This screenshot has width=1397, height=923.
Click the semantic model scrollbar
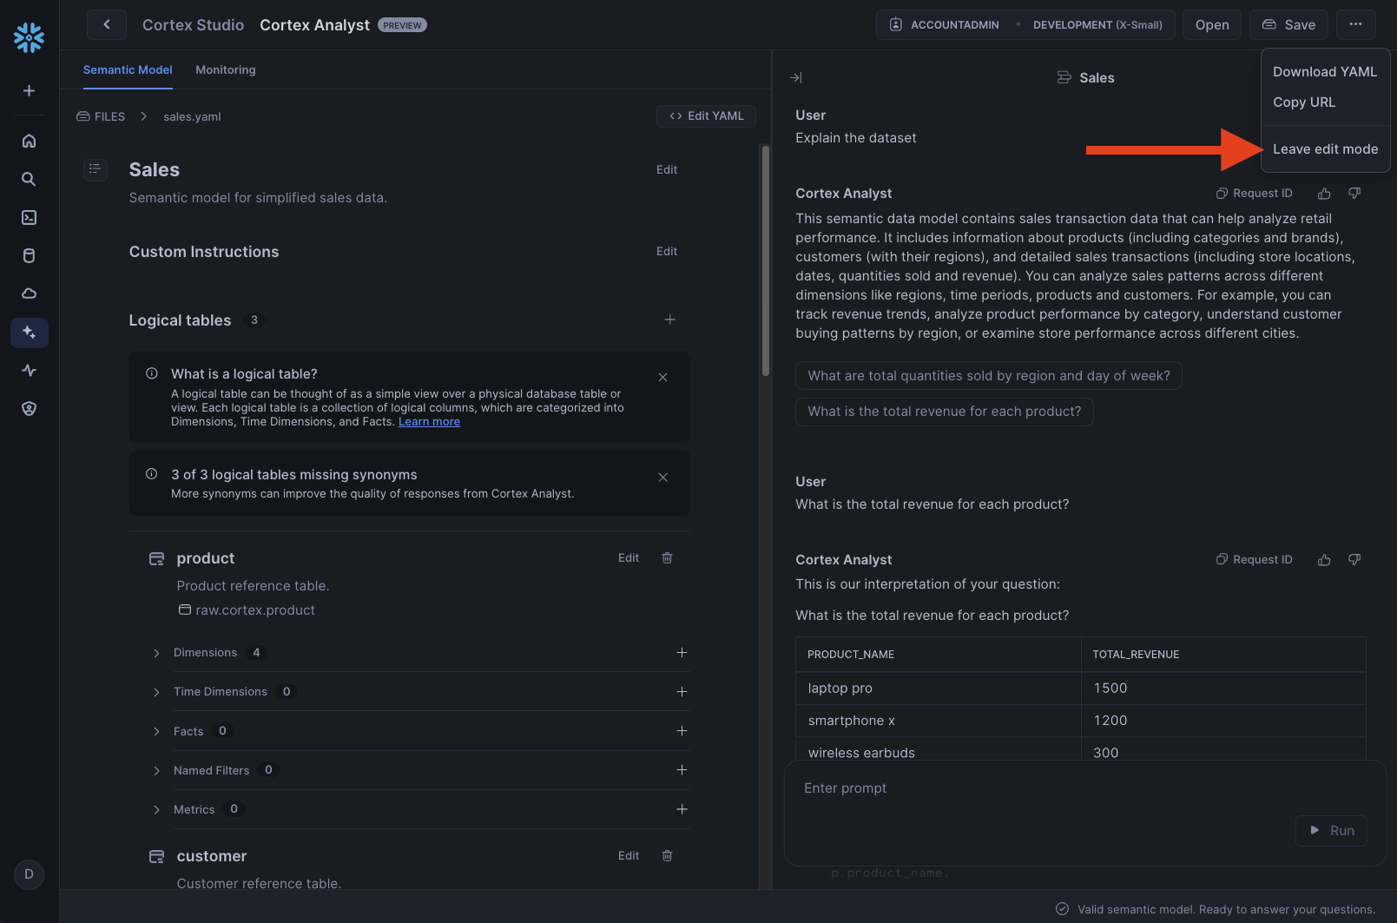tap(766, 260)
